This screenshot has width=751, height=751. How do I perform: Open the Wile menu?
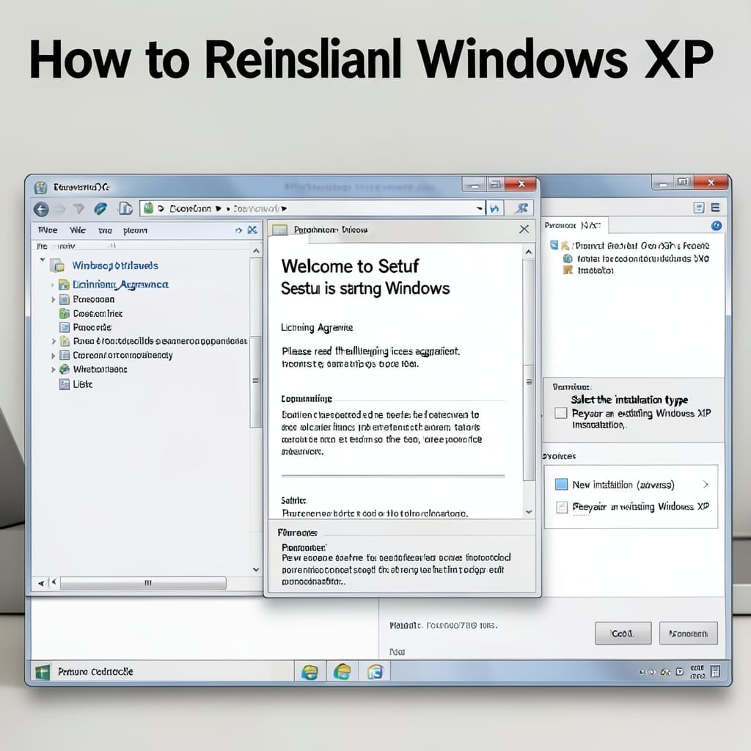click(78, 230)
